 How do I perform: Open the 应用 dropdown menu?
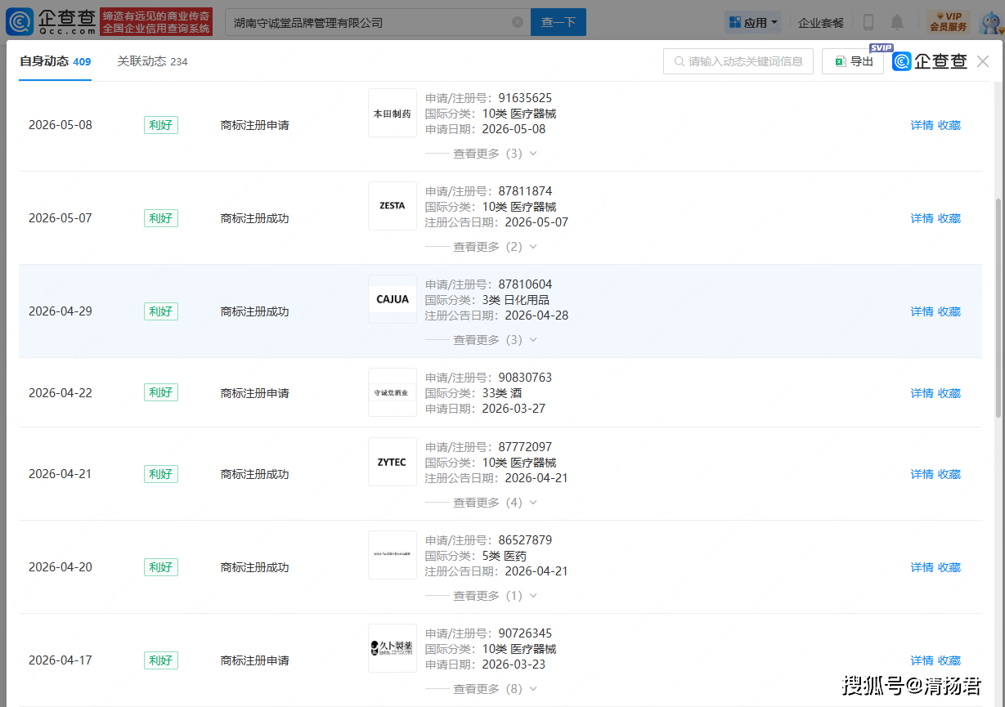[753, 22]
